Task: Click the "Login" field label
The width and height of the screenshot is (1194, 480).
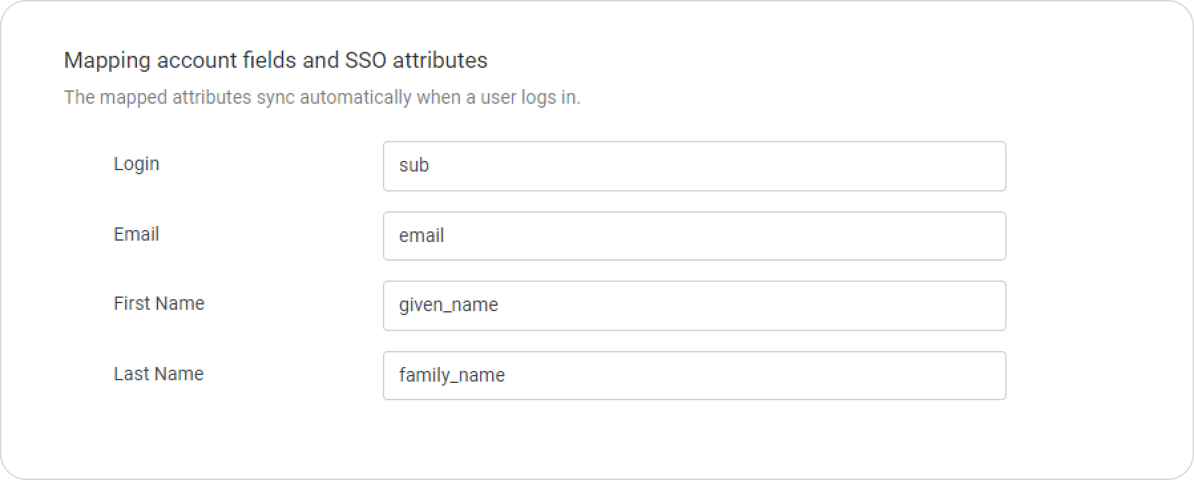Action: (136, 164)
